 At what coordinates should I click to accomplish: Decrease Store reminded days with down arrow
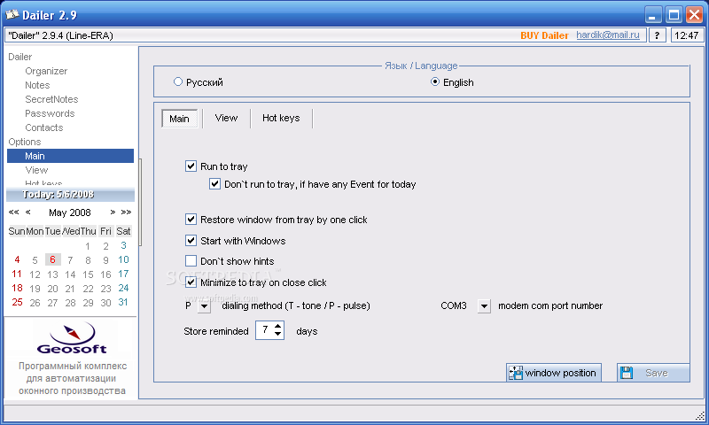pos(278,334)
